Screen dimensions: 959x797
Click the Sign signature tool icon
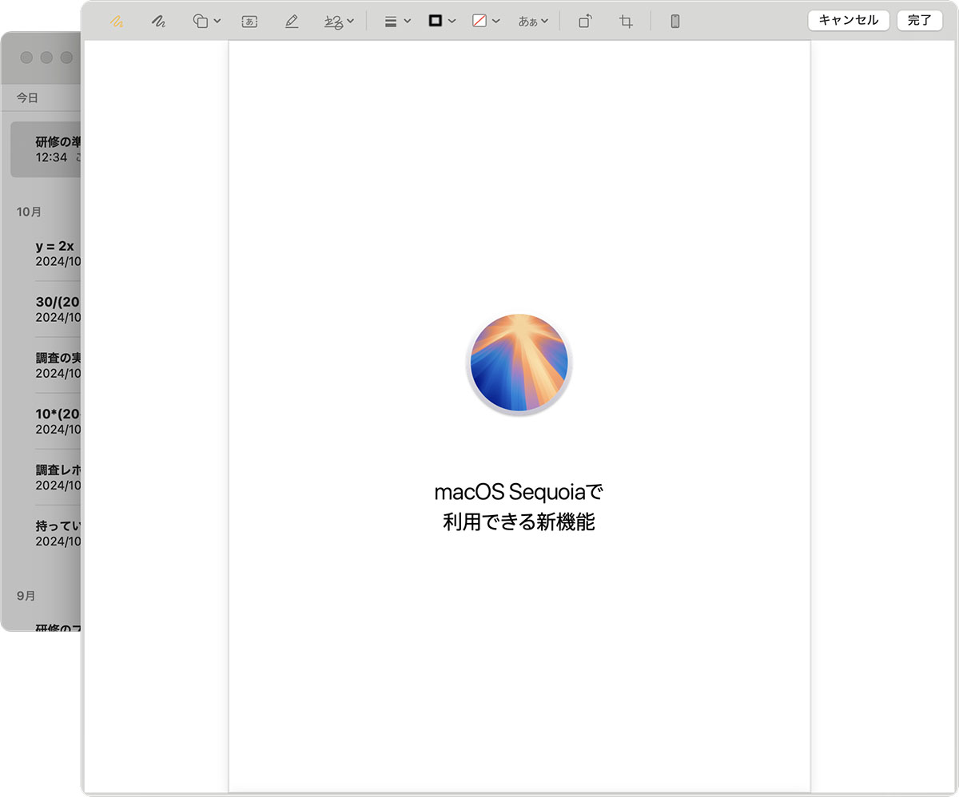[334, 22]
